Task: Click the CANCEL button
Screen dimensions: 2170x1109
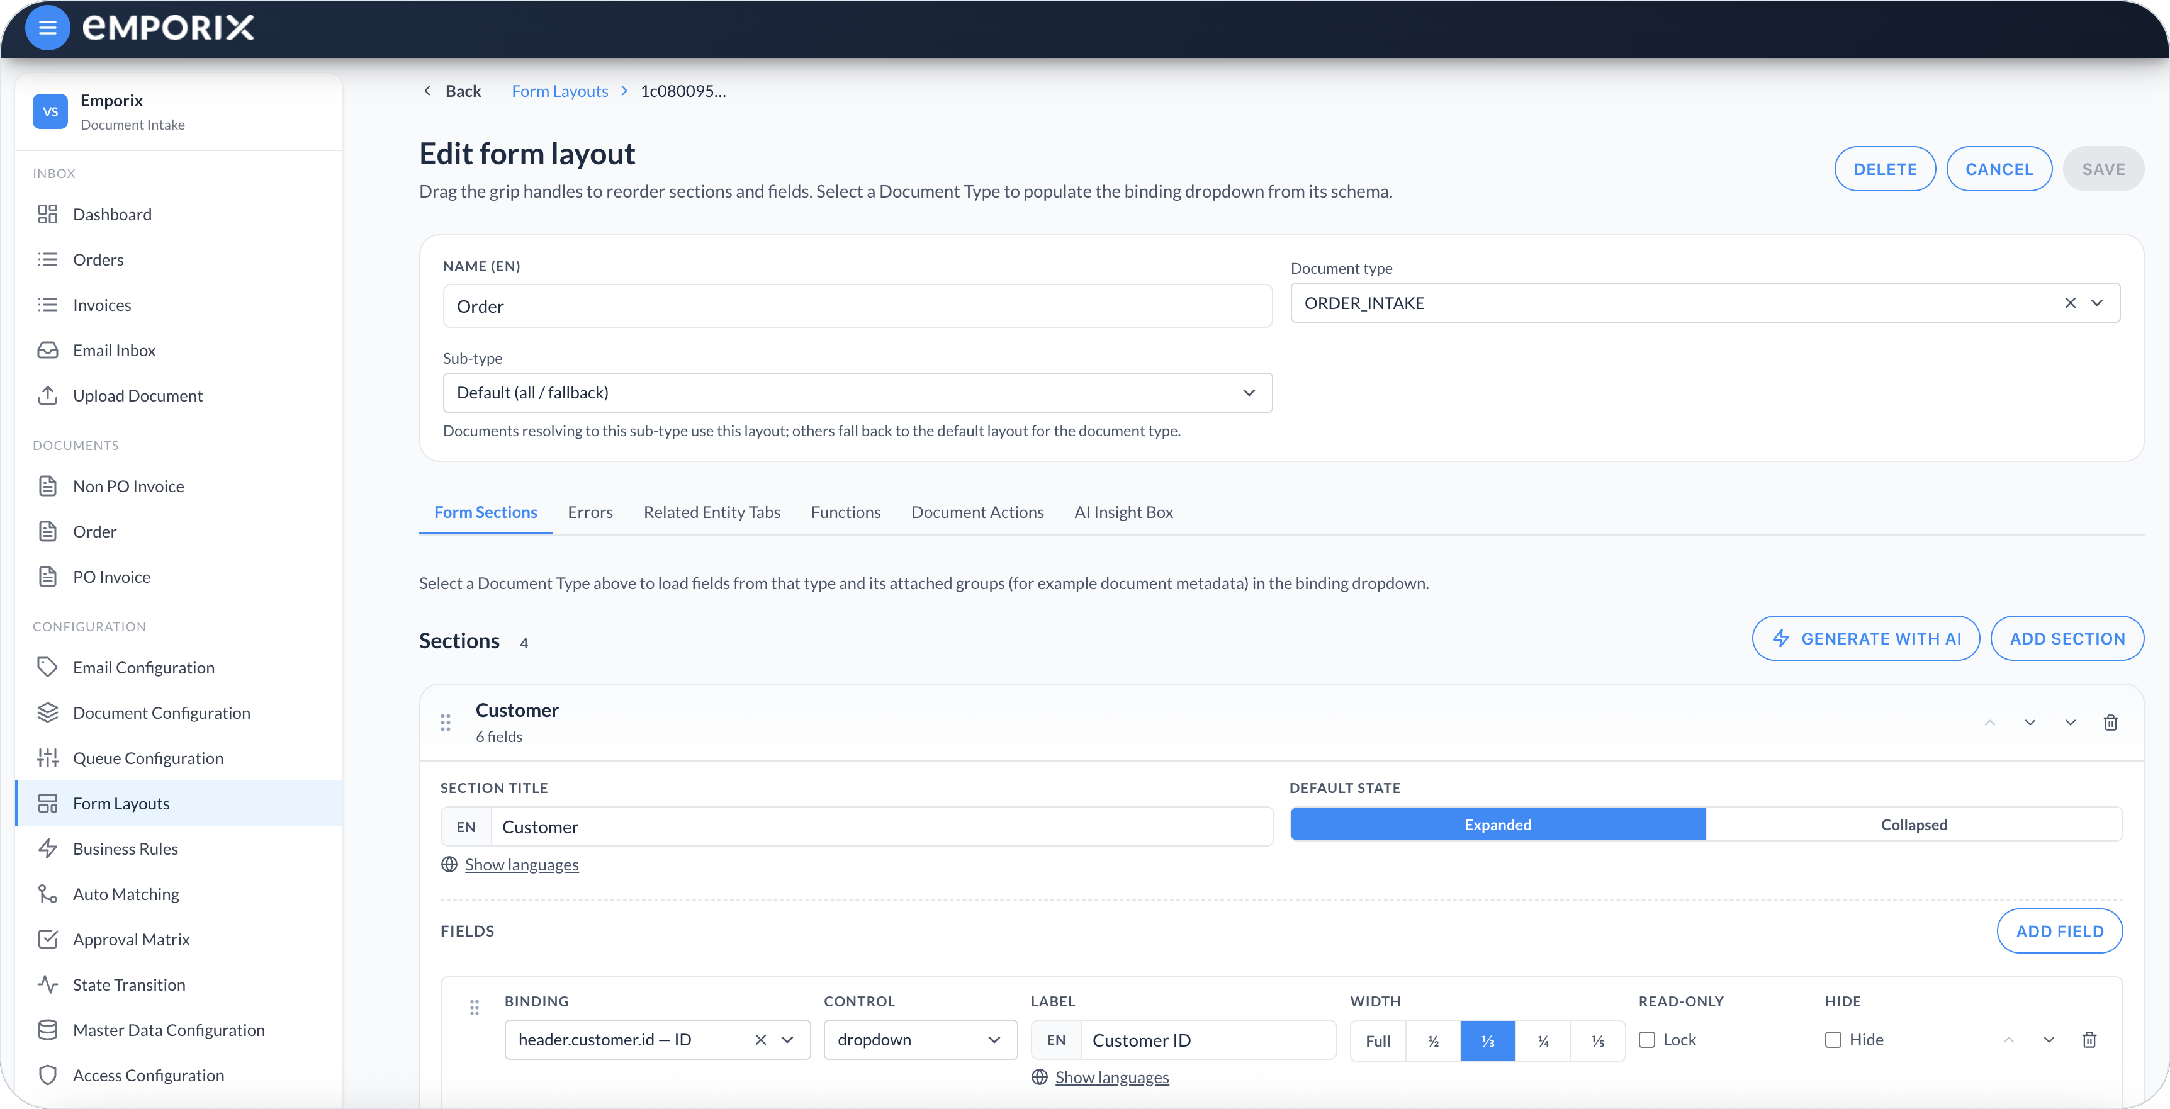Action: [x=1998, y=169]
